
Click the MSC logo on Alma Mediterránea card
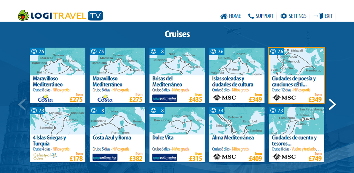tap(224, 157)
